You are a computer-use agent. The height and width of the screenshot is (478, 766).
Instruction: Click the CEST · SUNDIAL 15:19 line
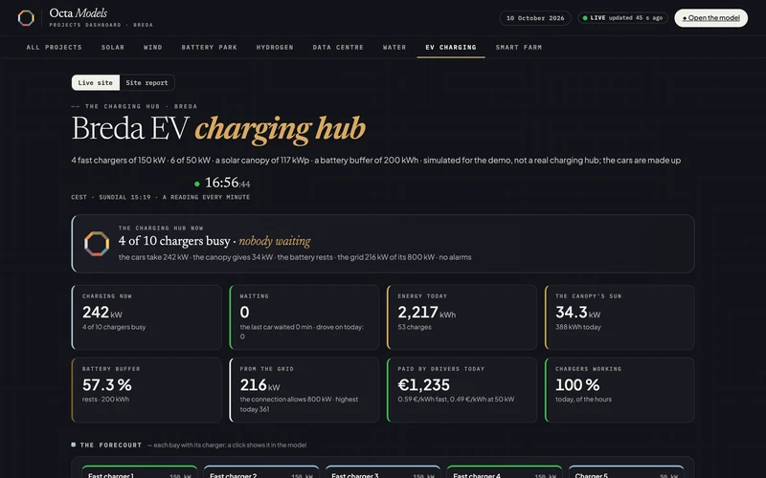[x=160, y=197]
